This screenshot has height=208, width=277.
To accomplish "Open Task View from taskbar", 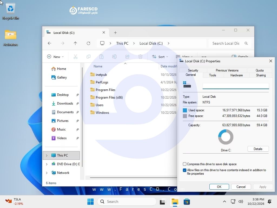I will pos(163,201).
